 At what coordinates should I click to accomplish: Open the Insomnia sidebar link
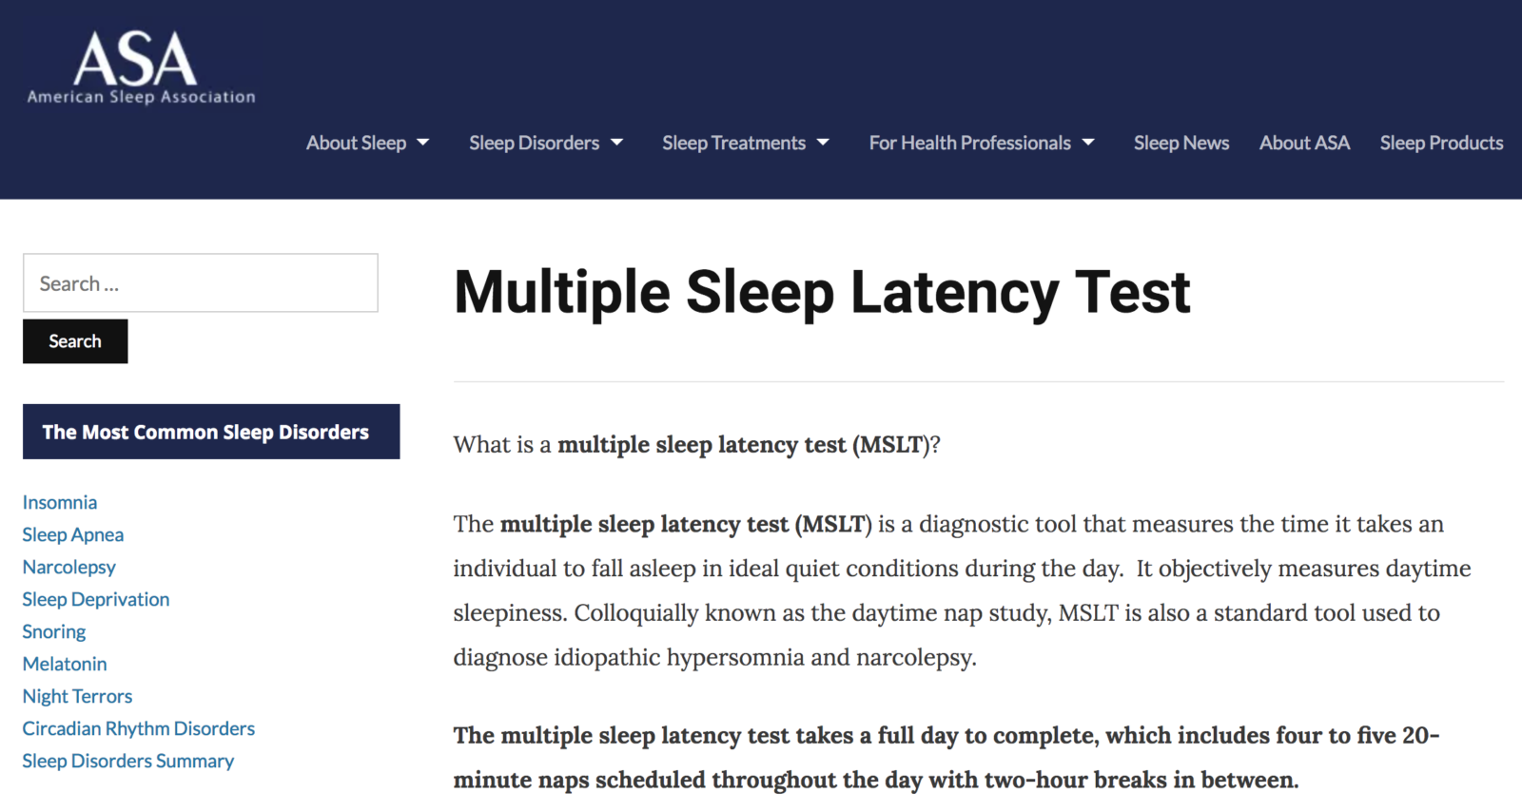60,502
